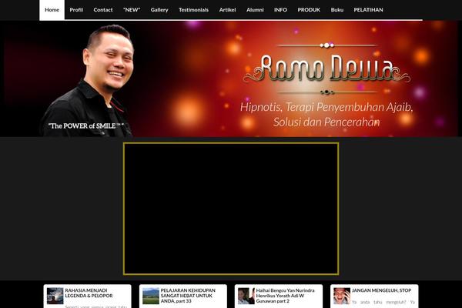Go to the Profil page
The image size is (462, 308).
(x=76, y=10)
